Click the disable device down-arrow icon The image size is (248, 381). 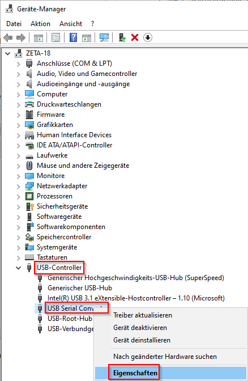[x=148, y=37]
